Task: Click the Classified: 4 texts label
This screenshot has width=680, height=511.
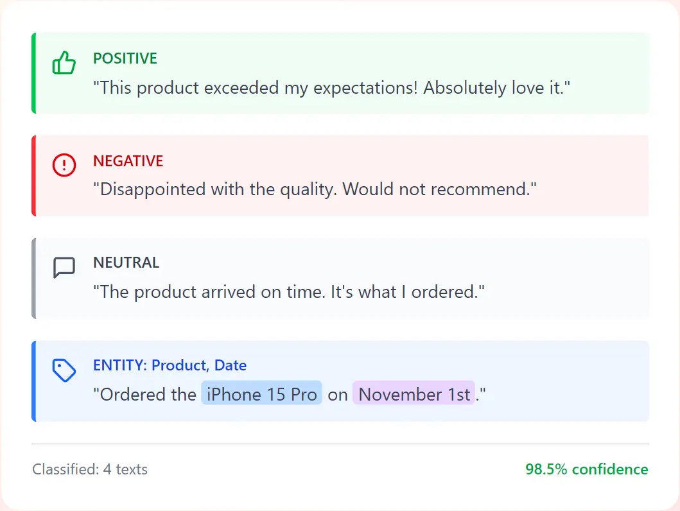Action: 90,469
